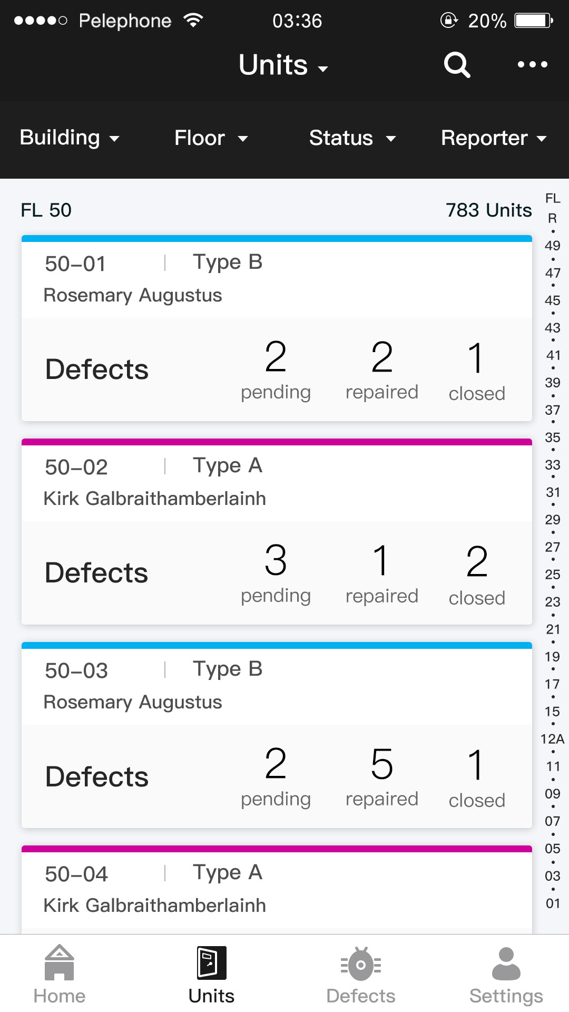This screenshot has width=569, height=1012.
Task: Open Settings via the person icon
Action: [x=506, y=964]
